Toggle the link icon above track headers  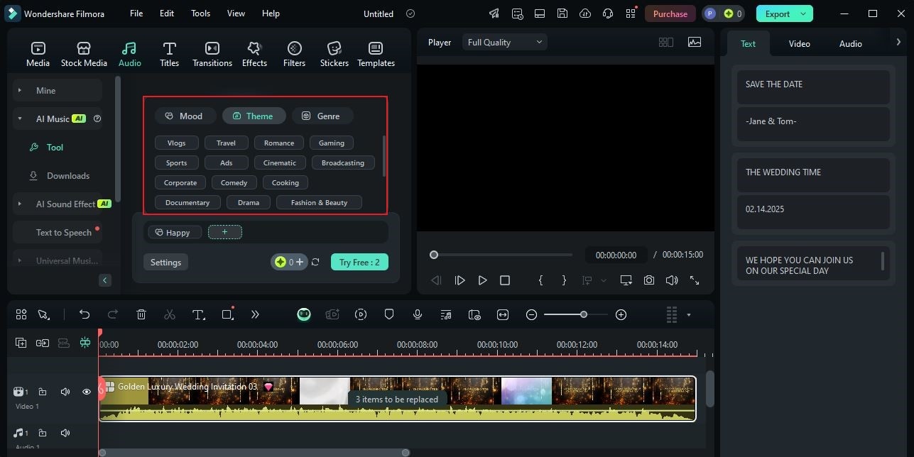point(43,343)
